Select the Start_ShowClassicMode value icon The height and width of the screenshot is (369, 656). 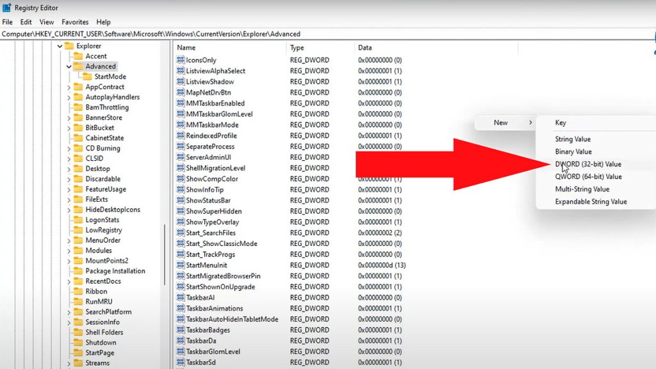coord(180,243)
